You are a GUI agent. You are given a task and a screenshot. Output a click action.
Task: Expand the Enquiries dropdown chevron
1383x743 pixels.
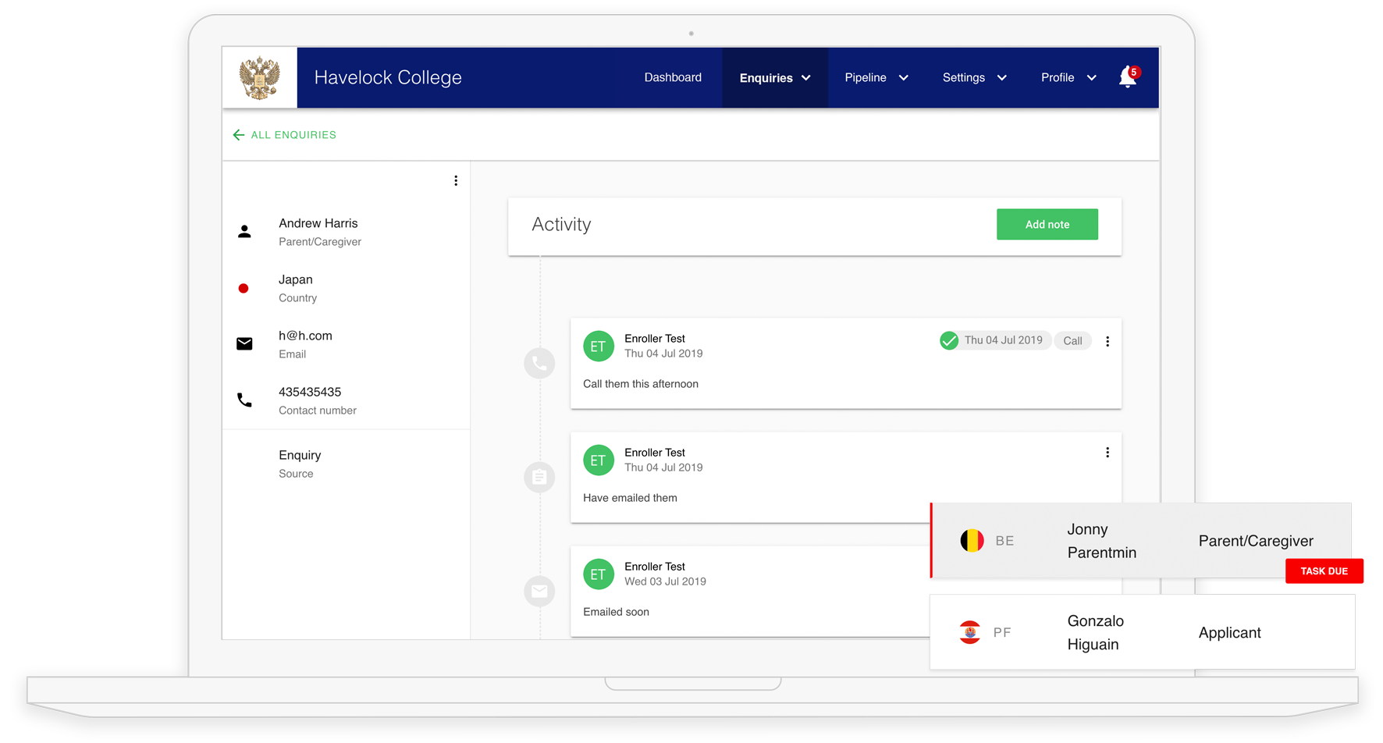click(806, 78)
